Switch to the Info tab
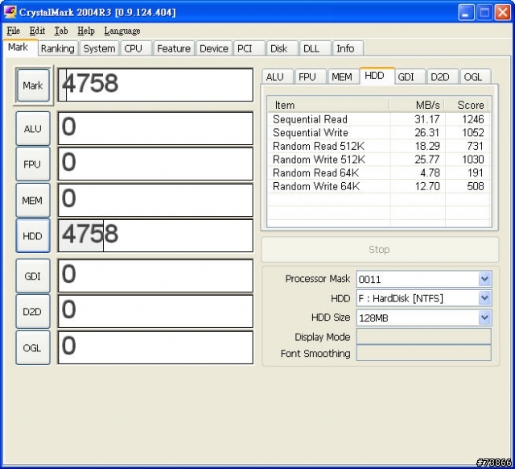This screenshot has width=515, height=469. pyautogui.click(x=348, y=48)
